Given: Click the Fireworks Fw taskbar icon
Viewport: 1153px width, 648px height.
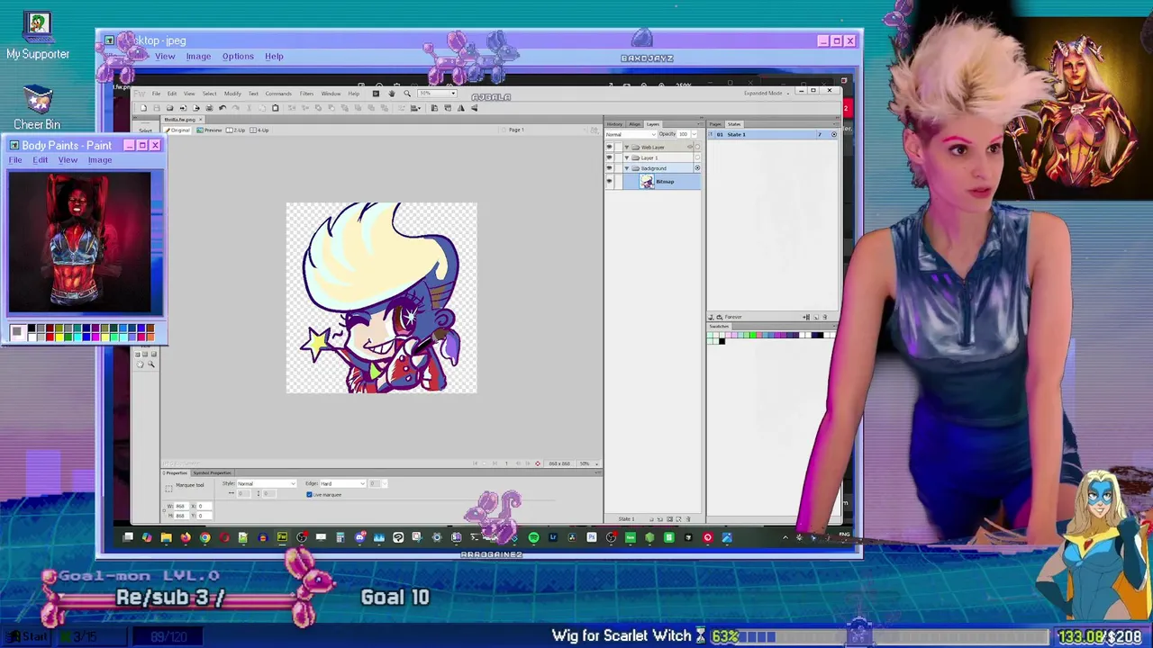Looking at the screenshot, I should [282, 537].
